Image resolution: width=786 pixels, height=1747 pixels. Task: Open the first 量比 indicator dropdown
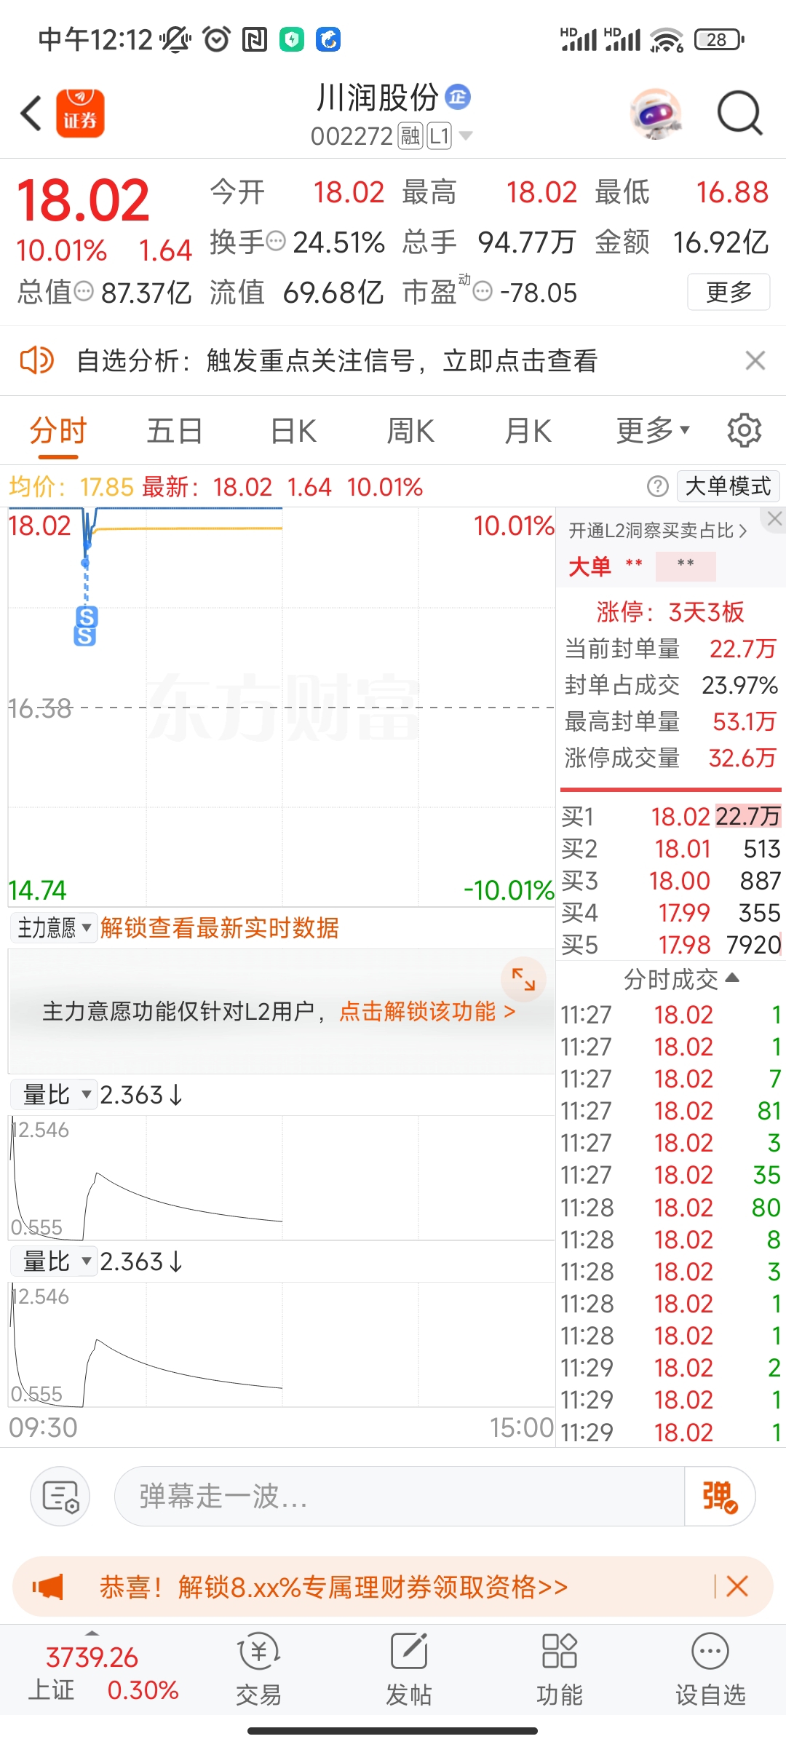pos(53,1095)
